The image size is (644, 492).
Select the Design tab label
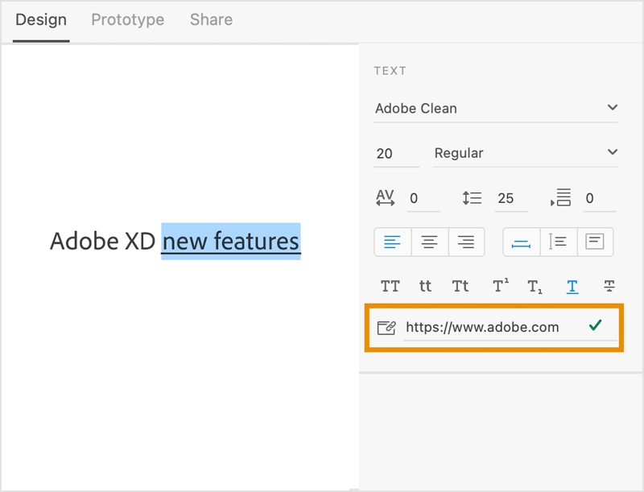click(41, 20)
